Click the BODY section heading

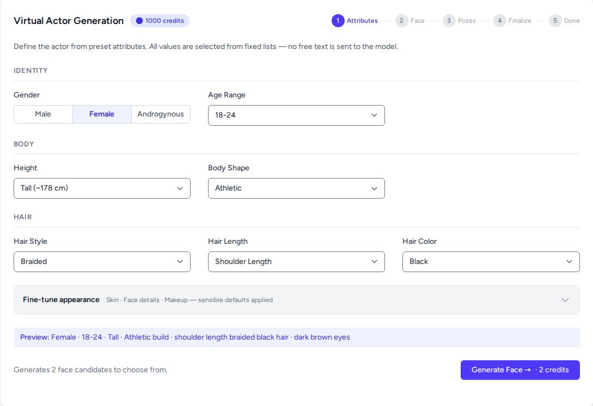pos(24,144)
